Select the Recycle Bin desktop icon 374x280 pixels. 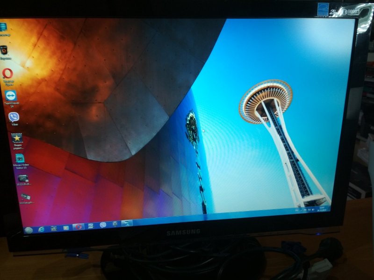[4, 50]
